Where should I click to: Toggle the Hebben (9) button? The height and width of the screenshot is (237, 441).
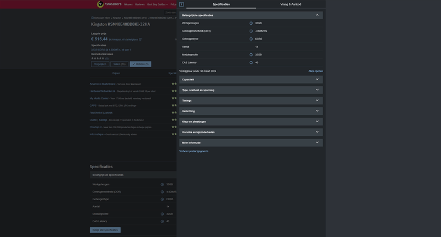141,64
